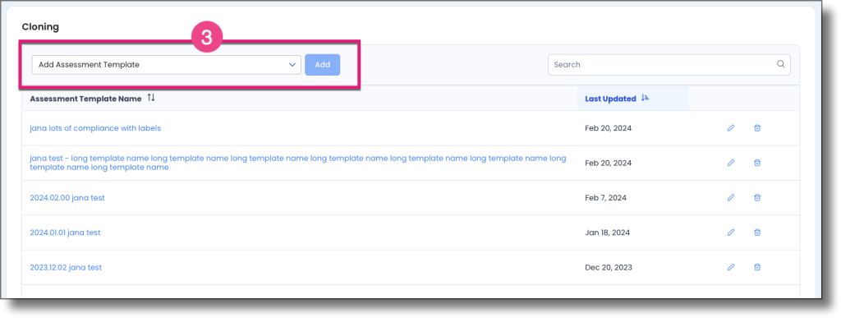Edit the 'jana test - long template name' row
Viewport: 841px width, 318px height.
(730, 163)
